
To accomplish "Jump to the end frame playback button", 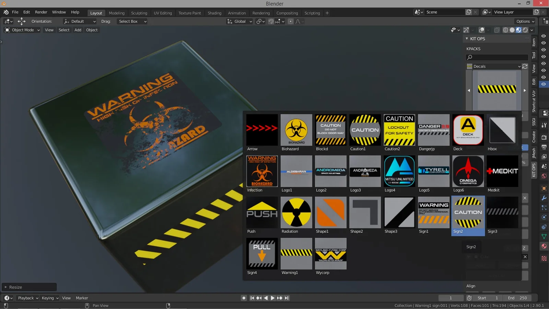I will coord(287,298).
